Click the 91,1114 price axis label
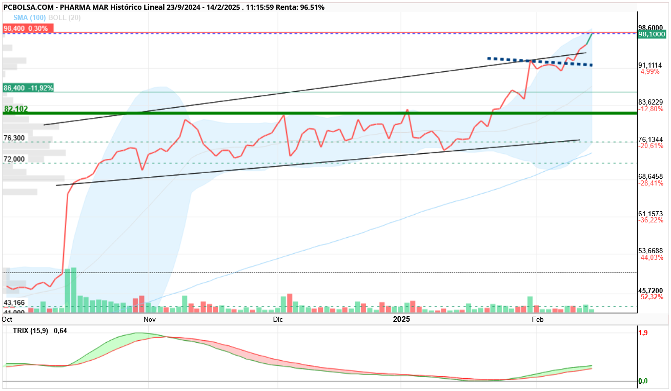This screenshot has width=671, height=391. tap(650, 65)
